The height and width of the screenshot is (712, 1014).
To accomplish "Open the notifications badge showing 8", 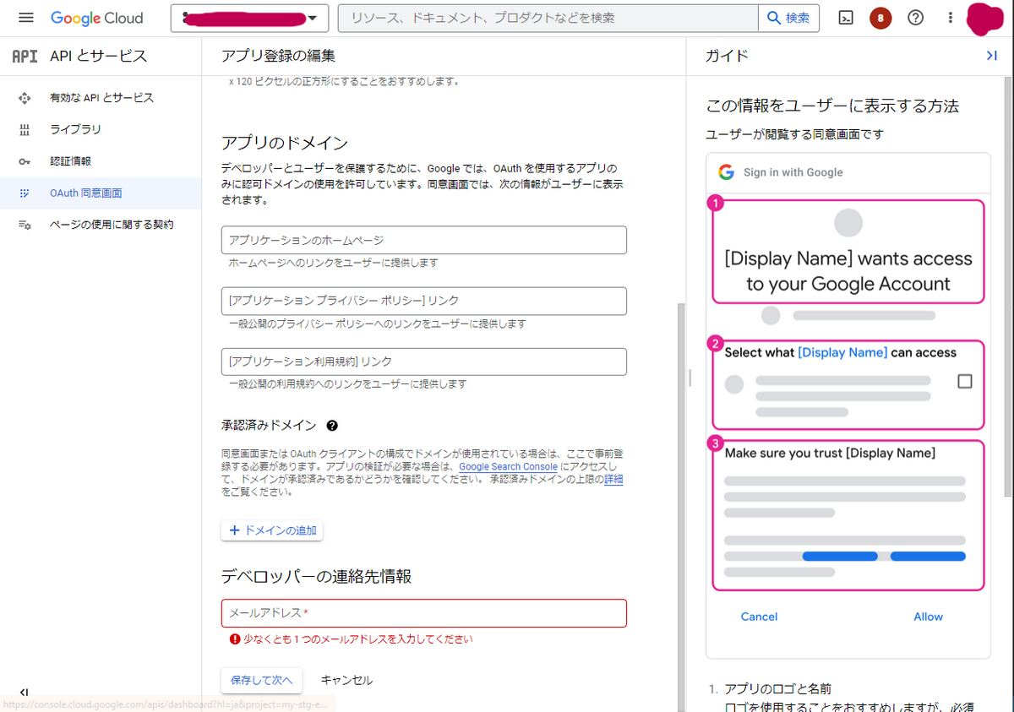I will pos(880,18).
